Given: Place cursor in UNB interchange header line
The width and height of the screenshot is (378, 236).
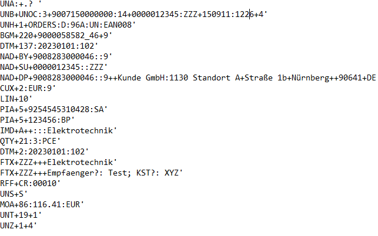Looking at the screenshot, I should [x=134, y=14].
